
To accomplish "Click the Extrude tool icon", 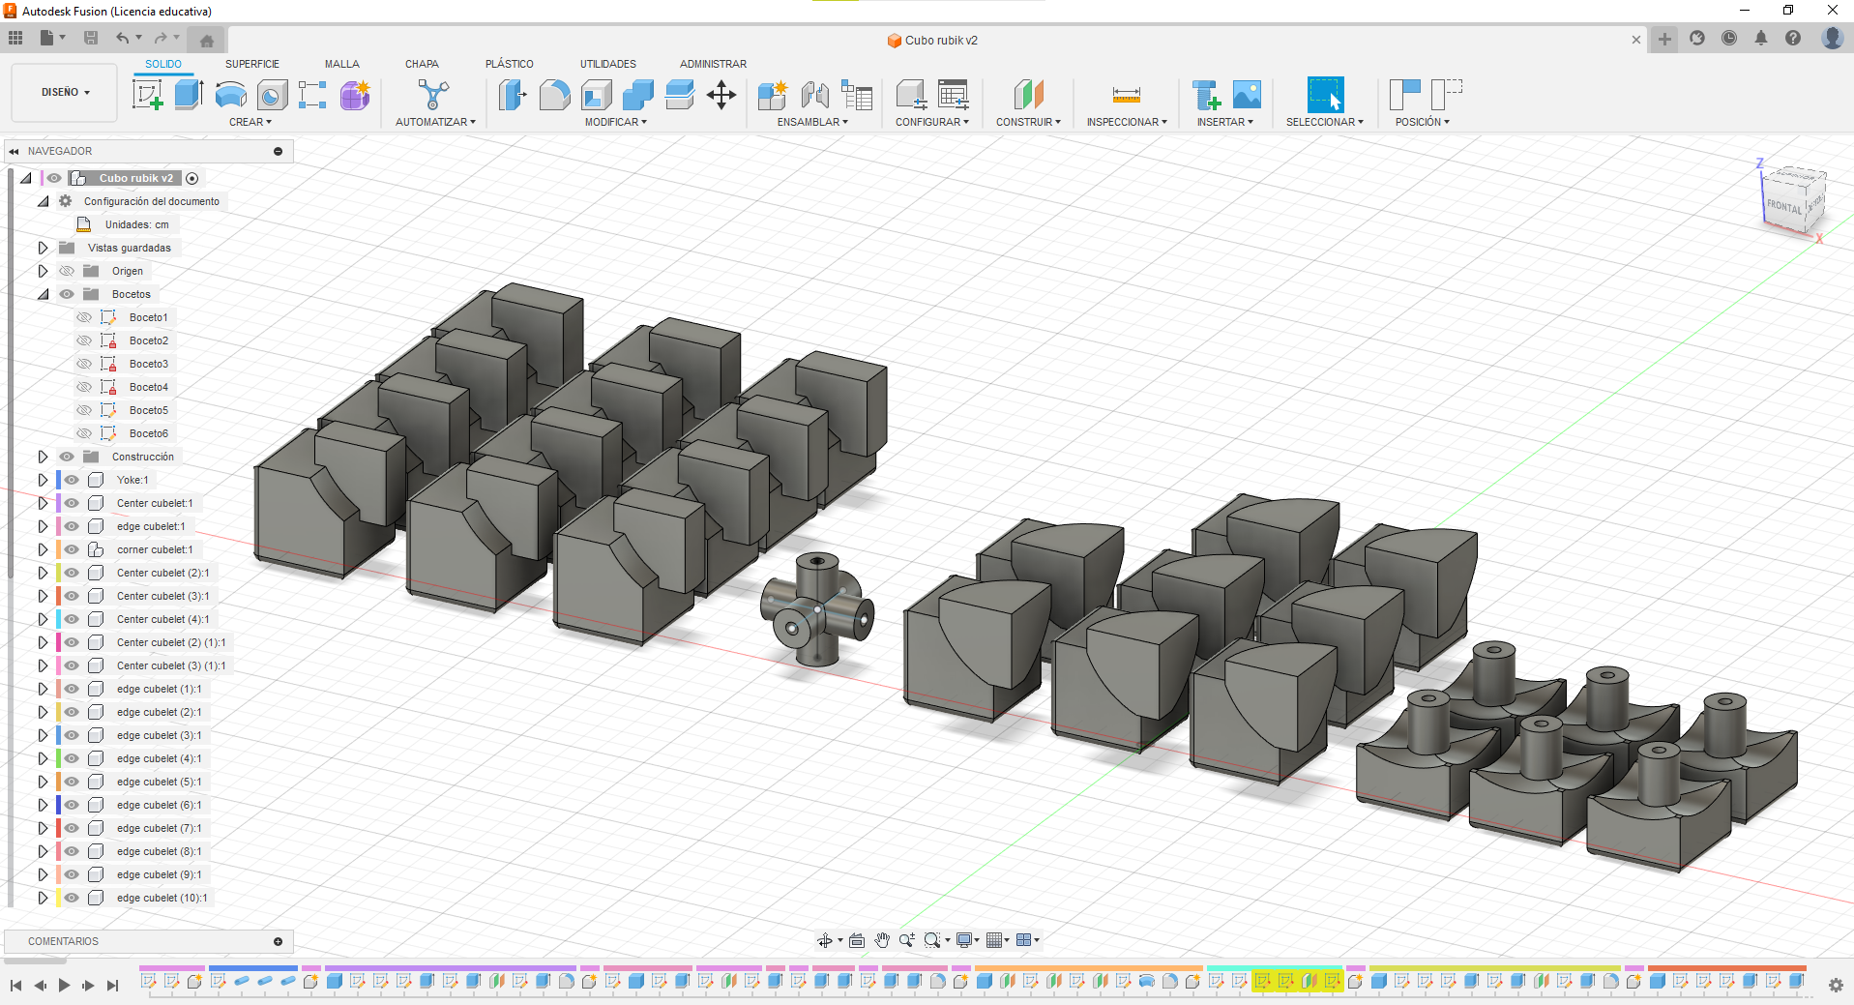I will tap(189, 95).
